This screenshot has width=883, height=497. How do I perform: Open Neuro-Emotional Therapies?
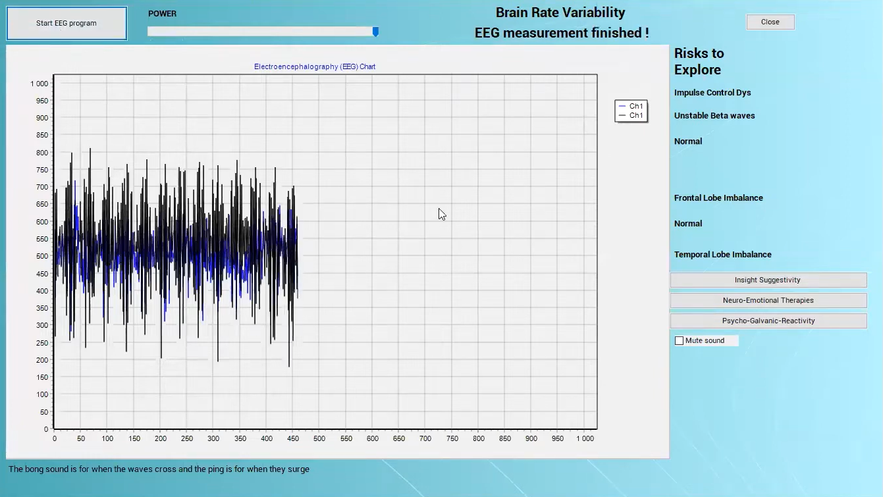tap(768, 300)
